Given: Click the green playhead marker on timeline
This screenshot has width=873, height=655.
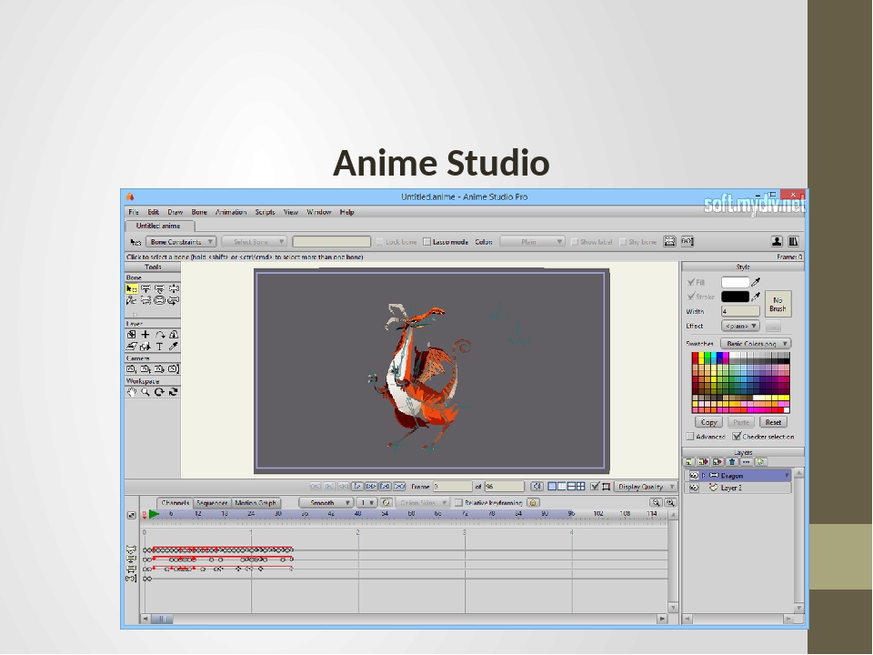Looking at the screenshot, I should click(x=155, y=514).
